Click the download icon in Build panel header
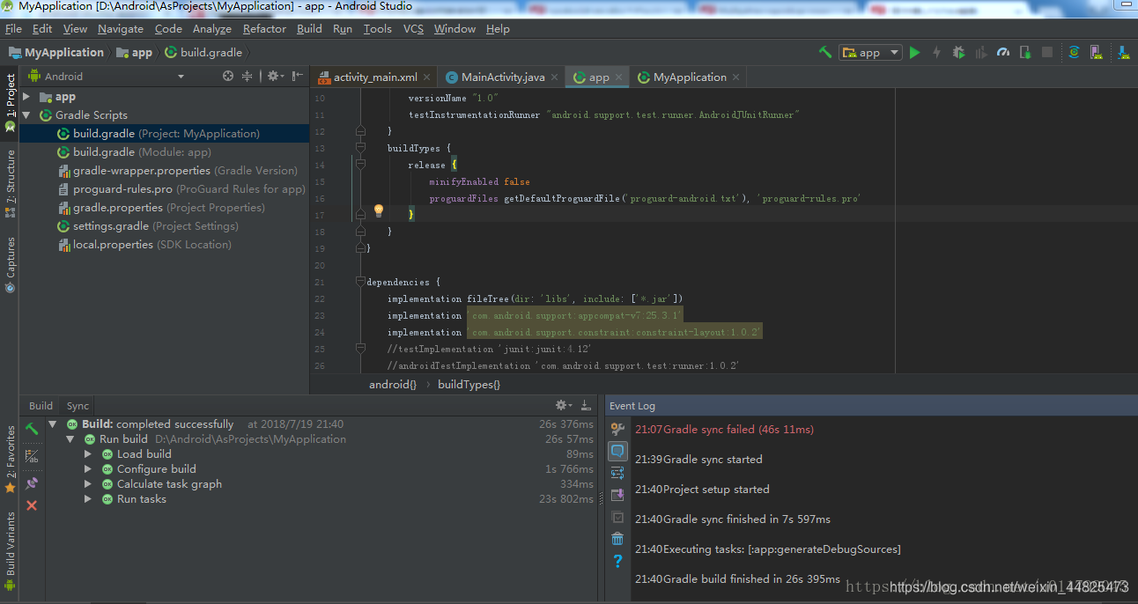This screenshot has height=604, width=1138. [x=586, y=406]
